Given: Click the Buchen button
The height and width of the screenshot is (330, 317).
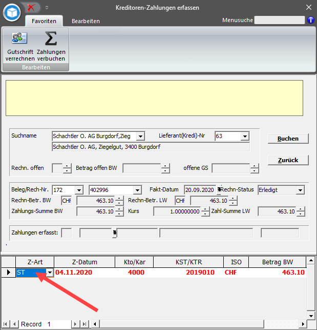Looking at the screenshot, I should pyautogui.click(x=288, y=139).
